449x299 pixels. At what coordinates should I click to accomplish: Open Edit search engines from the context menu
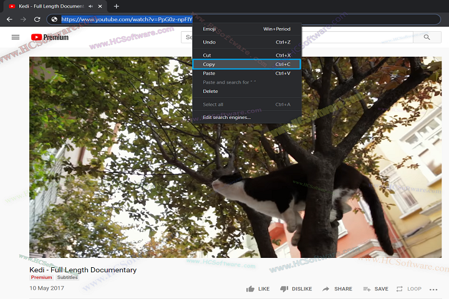(x=226, y=117)
